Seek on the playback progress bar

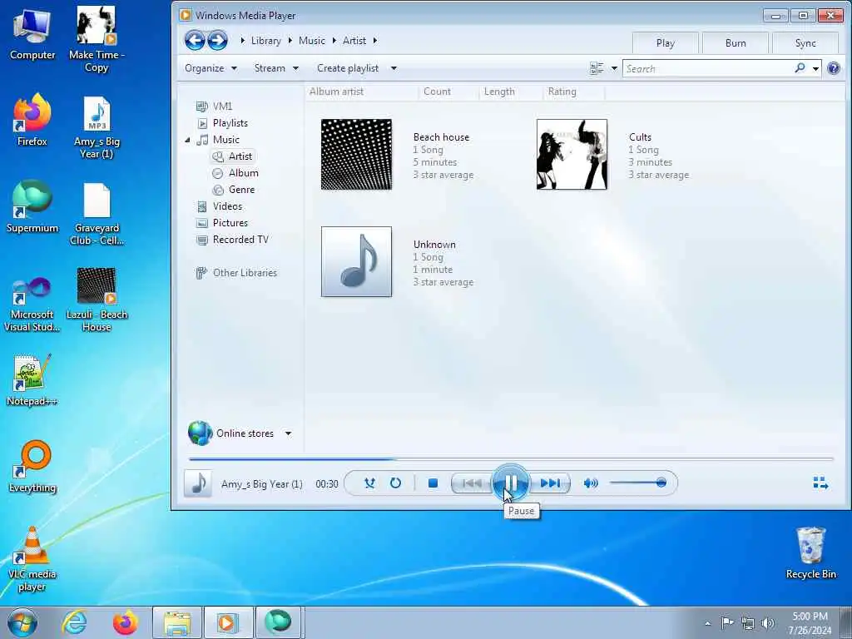[x=511, y=459]
